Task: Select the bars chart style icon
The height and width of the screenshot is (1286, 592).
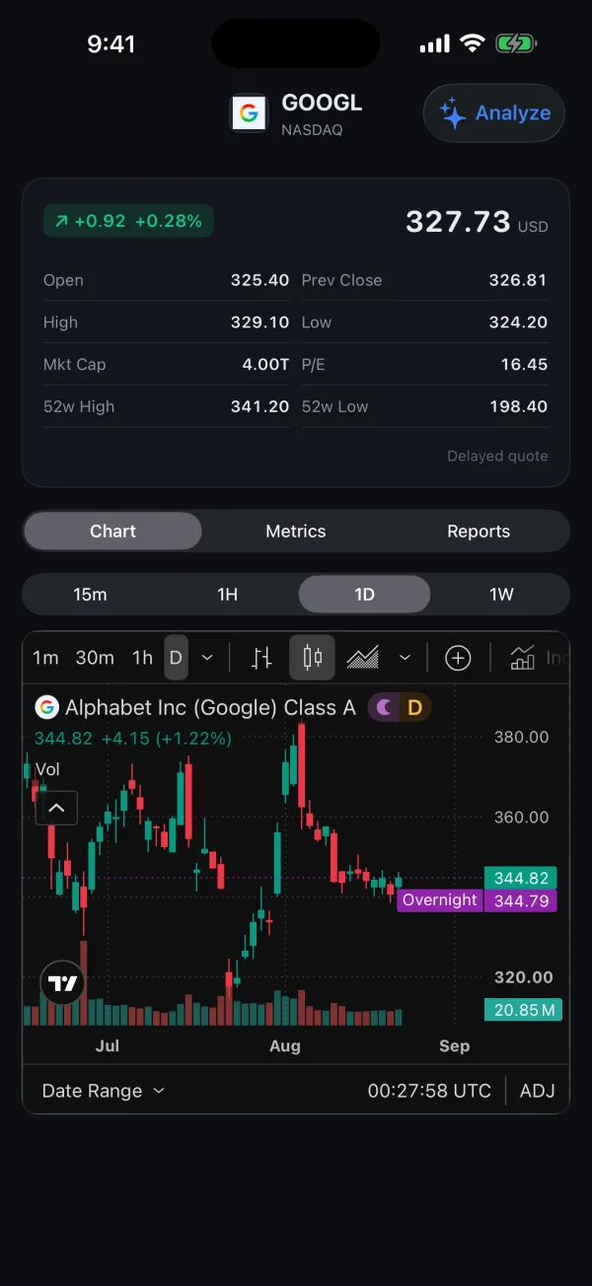Action: point(261,658)
